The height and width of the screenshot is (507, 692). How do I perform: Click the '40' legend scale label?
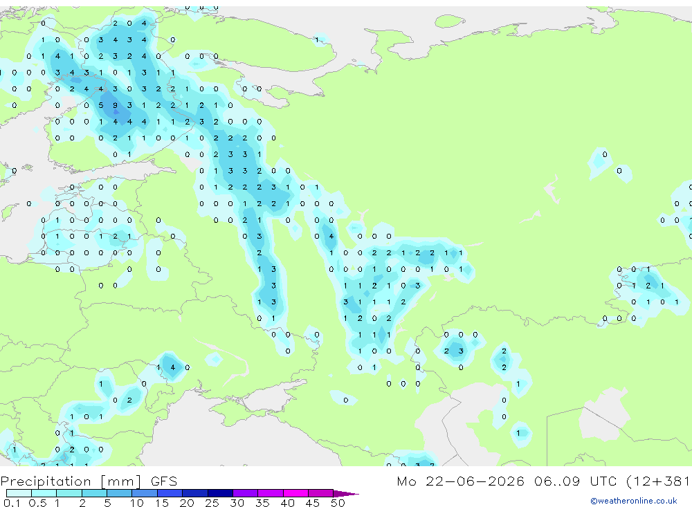(287, 503)
